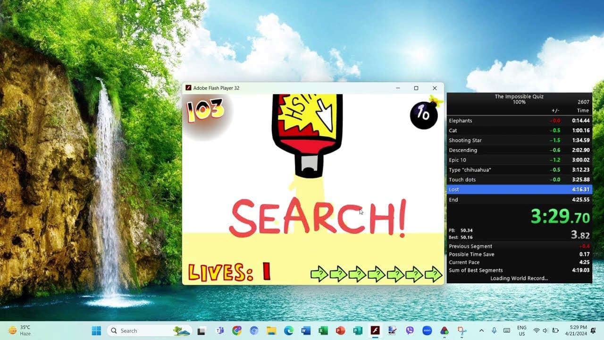The height and width of the screenshot is (340, 604).
Task: Click the main 3:29.70 timer in LiveSplit
Action: pos(560,217)
